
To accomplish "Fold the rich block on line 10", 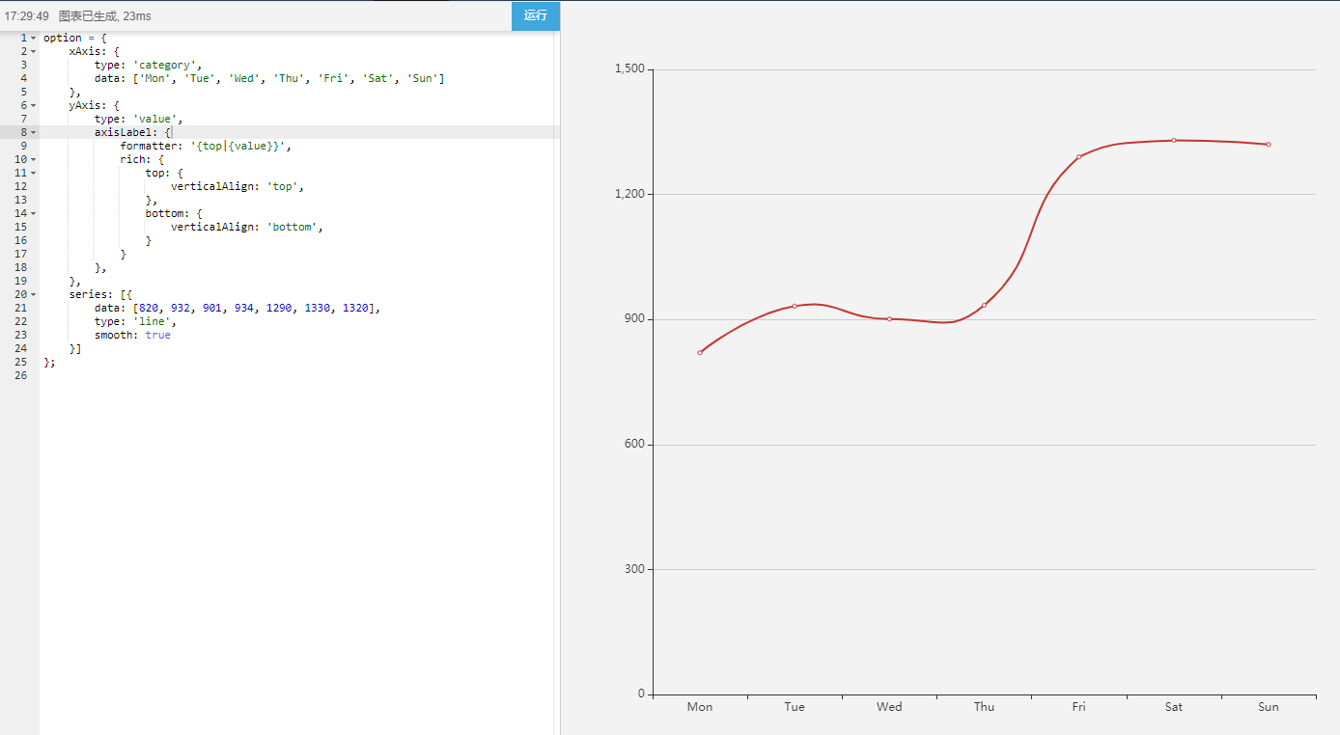I will tap(34, 159).
